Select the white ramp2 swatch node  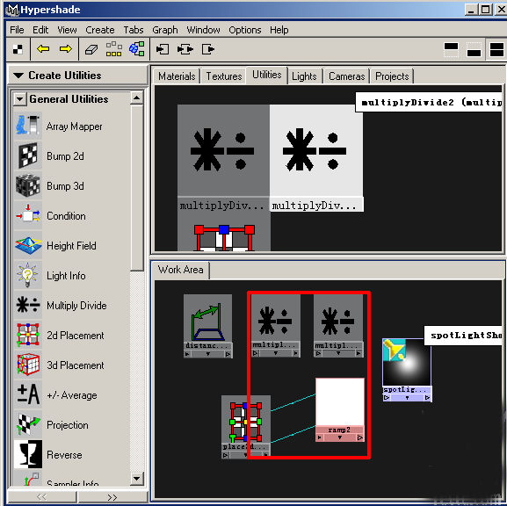[340, 401]
